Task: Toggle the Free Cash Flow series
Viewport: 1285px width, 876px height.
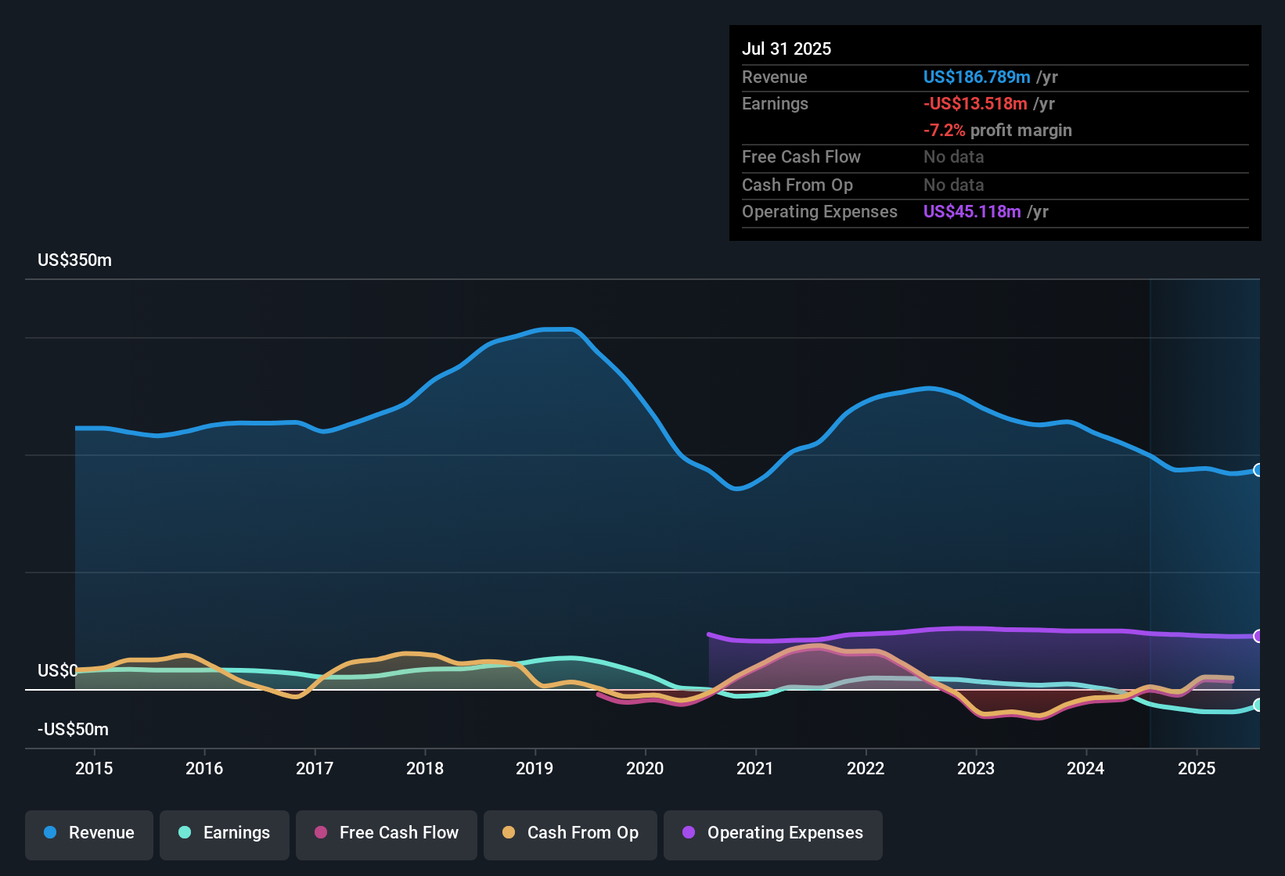Action: 387,833
